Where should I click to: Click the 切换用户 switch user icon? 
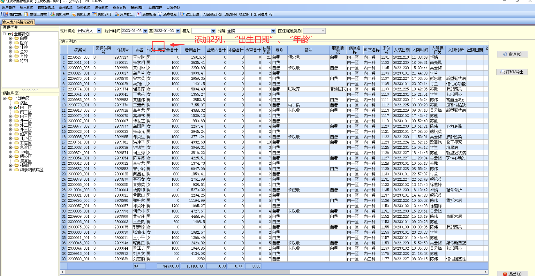[x=52, y=14]
